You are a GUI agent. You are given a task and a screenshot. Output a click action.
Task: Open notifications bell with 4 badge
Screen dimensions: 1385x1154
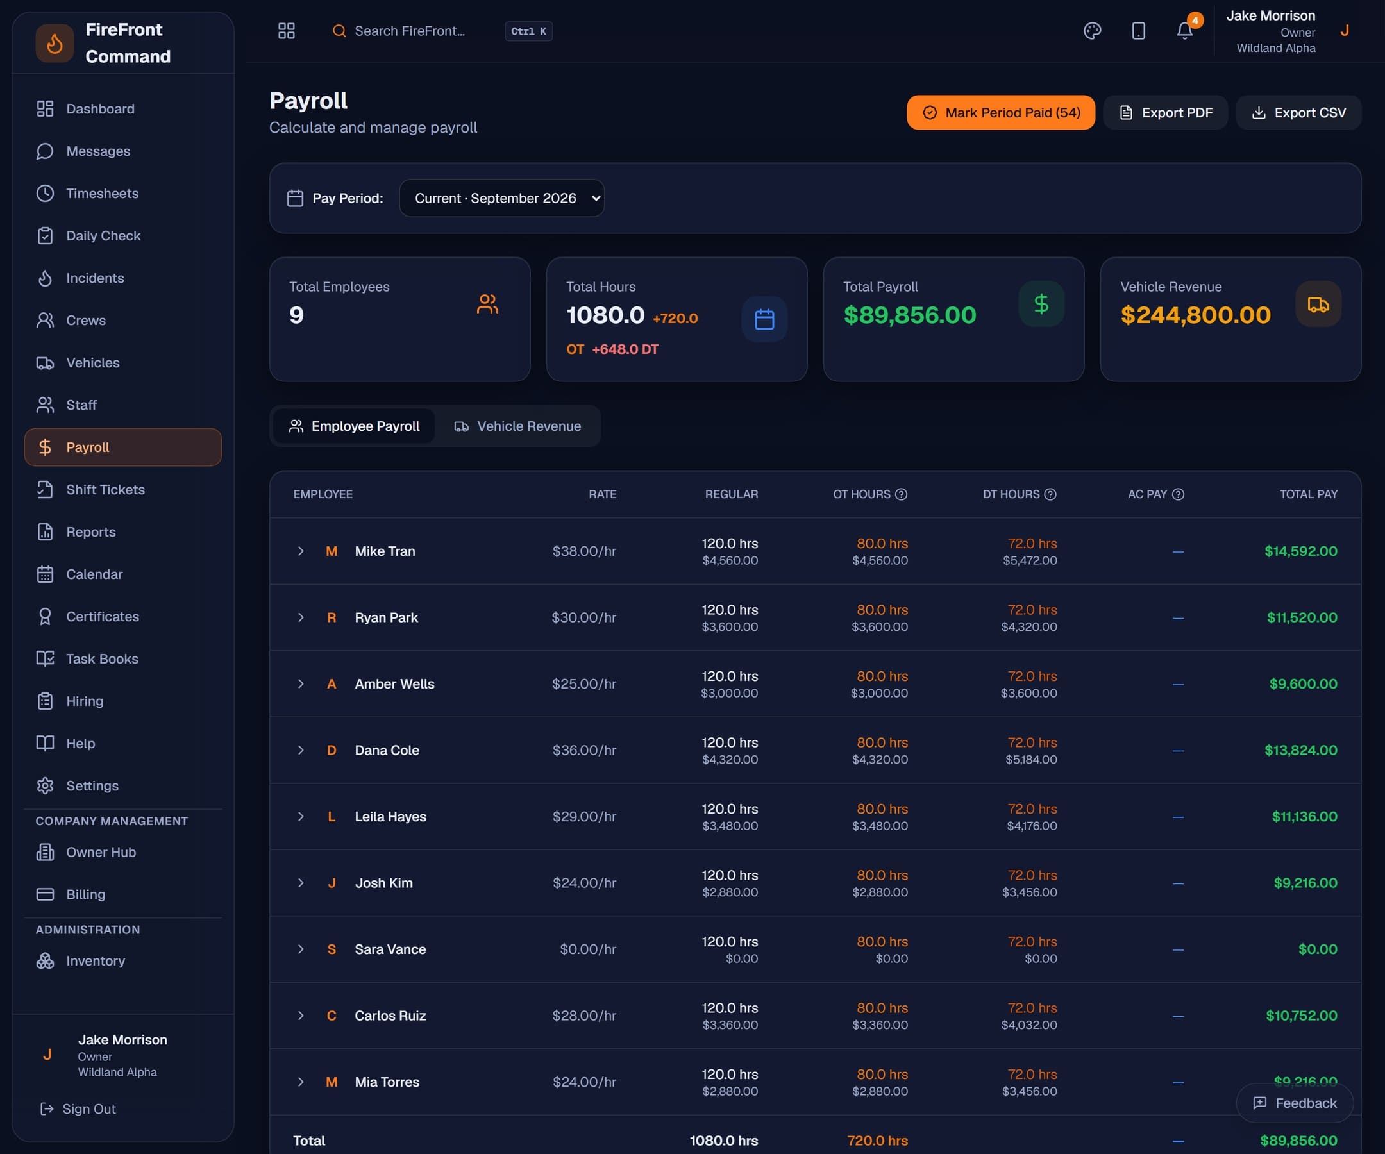point(1184,31)
